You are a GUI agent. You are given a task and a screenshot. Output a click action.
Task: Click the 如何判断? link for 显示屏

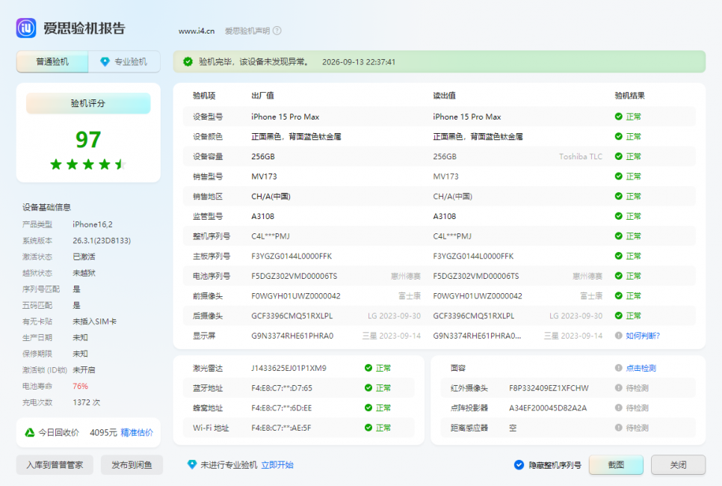point(643,336)
